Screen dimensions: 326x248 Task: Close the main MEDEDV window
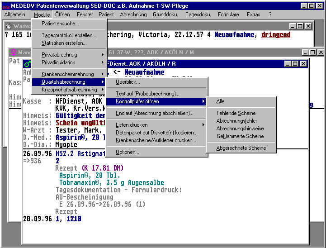319,6
